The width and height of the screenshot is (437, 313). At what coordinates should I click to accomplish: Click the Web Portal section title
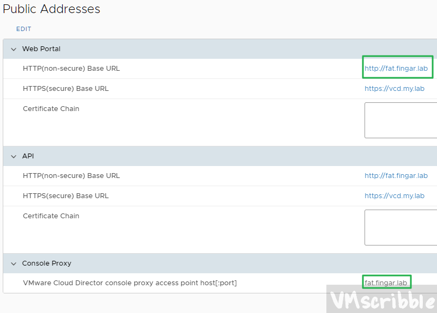coord(41,49)
